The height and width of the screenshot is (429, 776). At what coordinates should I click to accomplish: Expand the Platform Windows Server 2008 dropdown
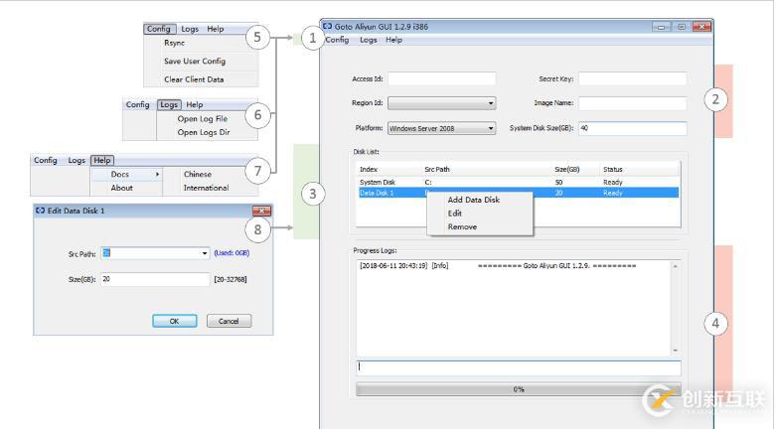(441, 128)
